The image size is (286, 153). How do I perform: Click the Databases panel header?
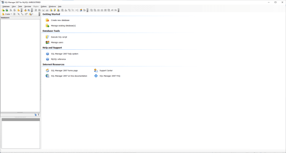click(x=20, y=17)
